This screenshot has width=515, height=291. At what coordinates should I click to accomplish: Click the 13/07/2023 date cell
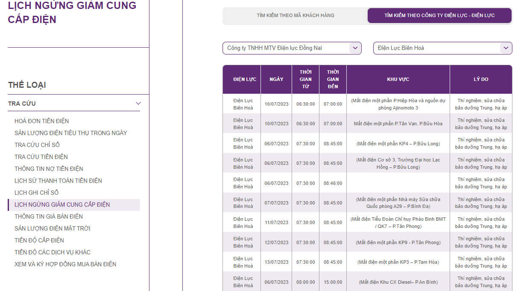[276, 262]
